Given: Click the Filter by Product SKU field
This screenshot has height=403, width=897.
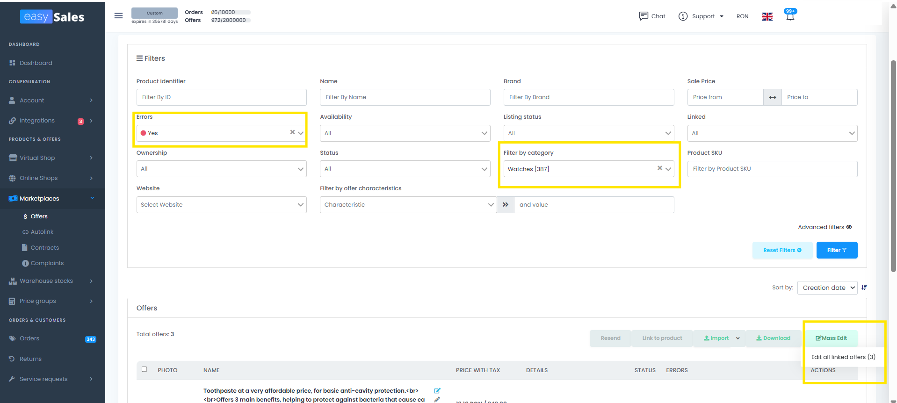Looking at the screenshot, I should pyautogui.click(x=773, y=169).
